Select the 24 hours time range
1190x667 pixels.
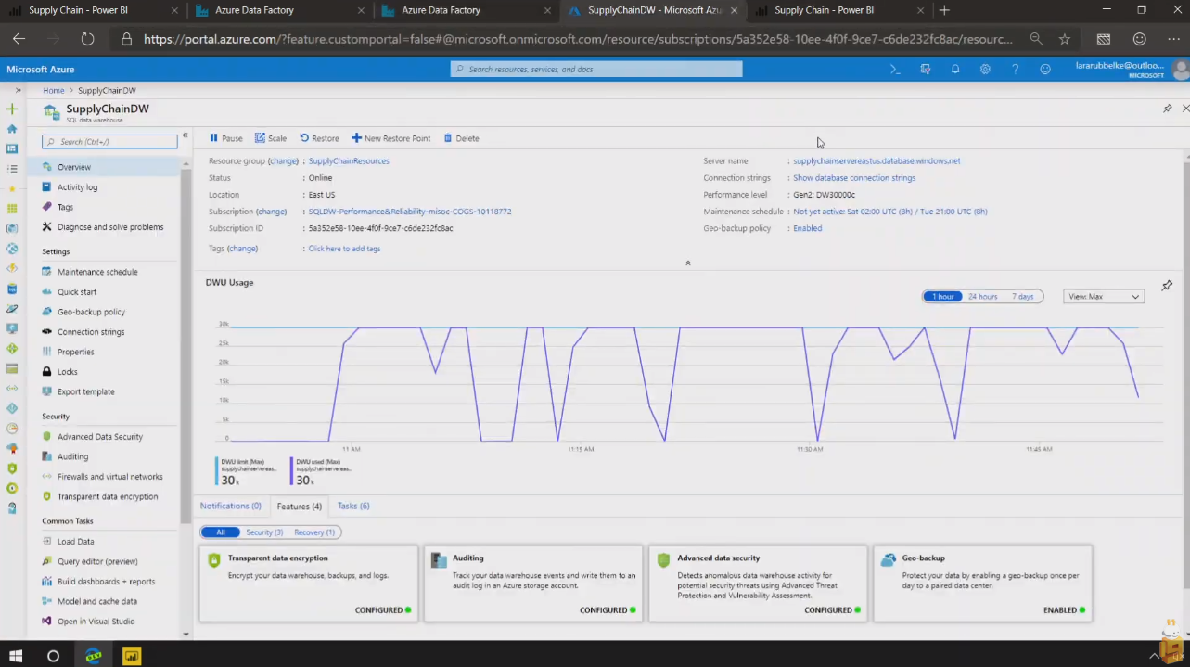982,297
